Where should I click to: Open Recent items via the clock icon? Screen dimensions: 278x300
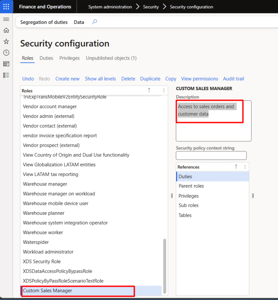(6, 52)
